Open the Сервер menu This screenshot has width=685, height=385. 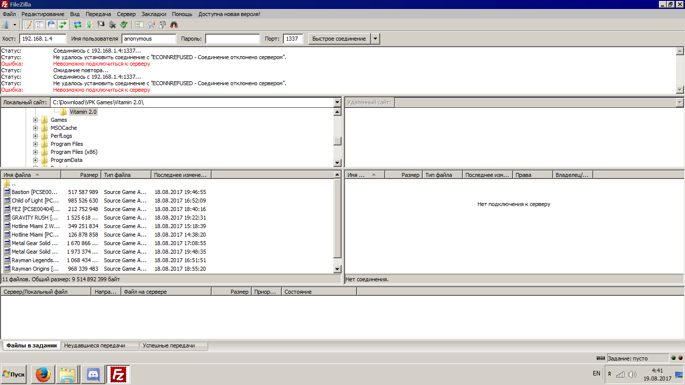point(126,14)
